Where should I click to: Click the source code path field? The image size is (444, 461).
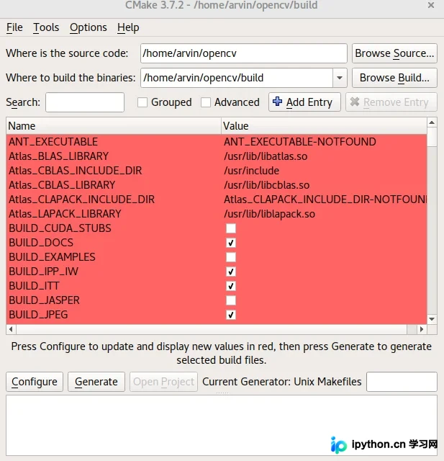[x=244, y=53]
